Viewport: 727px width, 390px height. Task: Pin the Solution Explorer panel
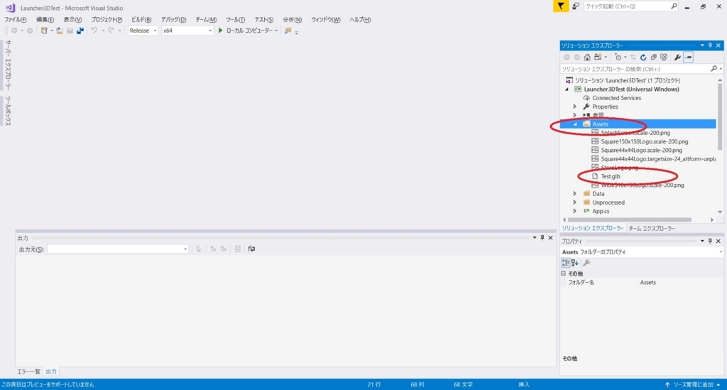pos(710,45)
